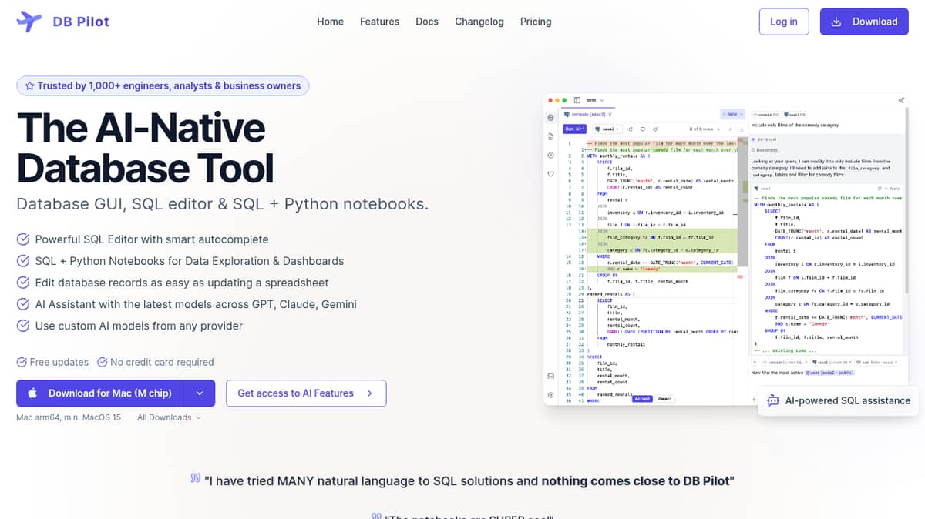Click the plus icon in the chat context row
This screenshot has height=519, width=925.
tap(755, 362)
